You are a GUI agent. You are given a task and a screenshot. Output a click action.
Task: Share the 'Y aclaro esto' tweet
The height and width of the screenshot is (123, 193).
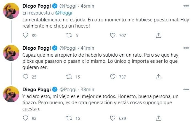coord(159,118)
